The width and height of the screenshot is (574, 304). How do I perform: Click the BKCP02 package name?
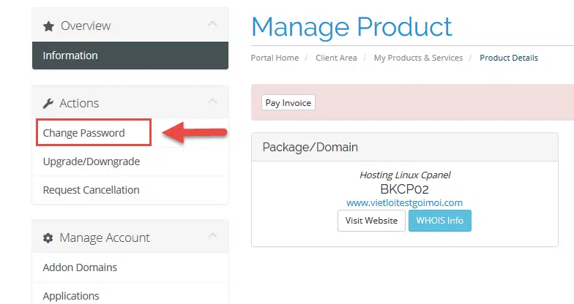click(x=404, y=189)
